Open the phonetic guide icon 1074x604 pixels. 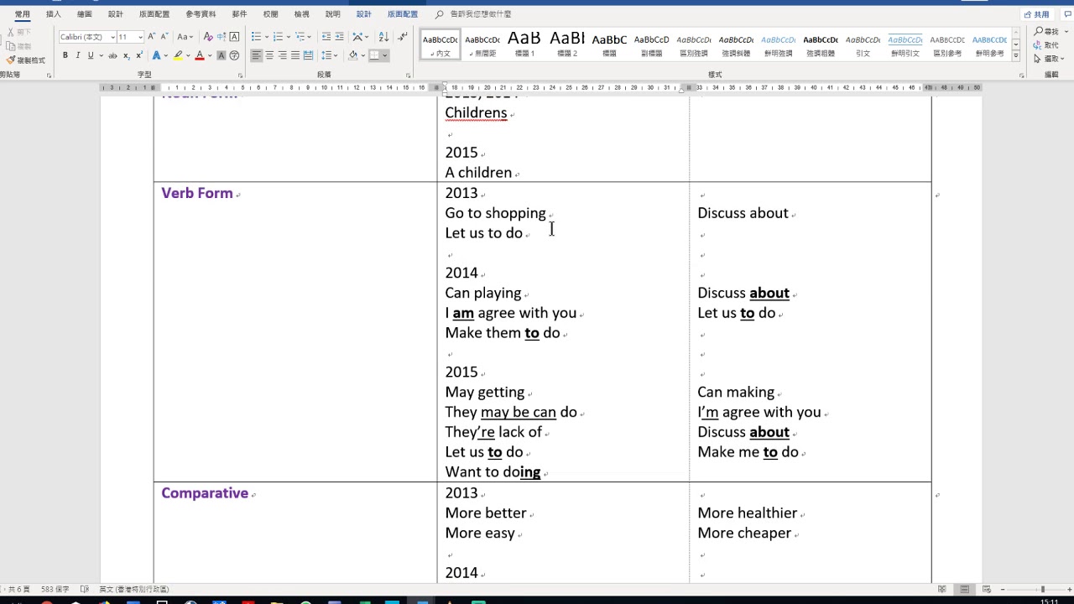pos(222,37)
